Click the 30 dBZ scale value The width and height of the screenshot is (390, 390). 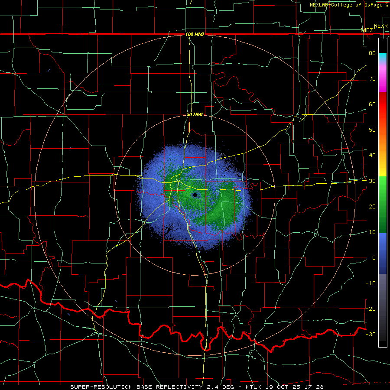tap(372, 181)
